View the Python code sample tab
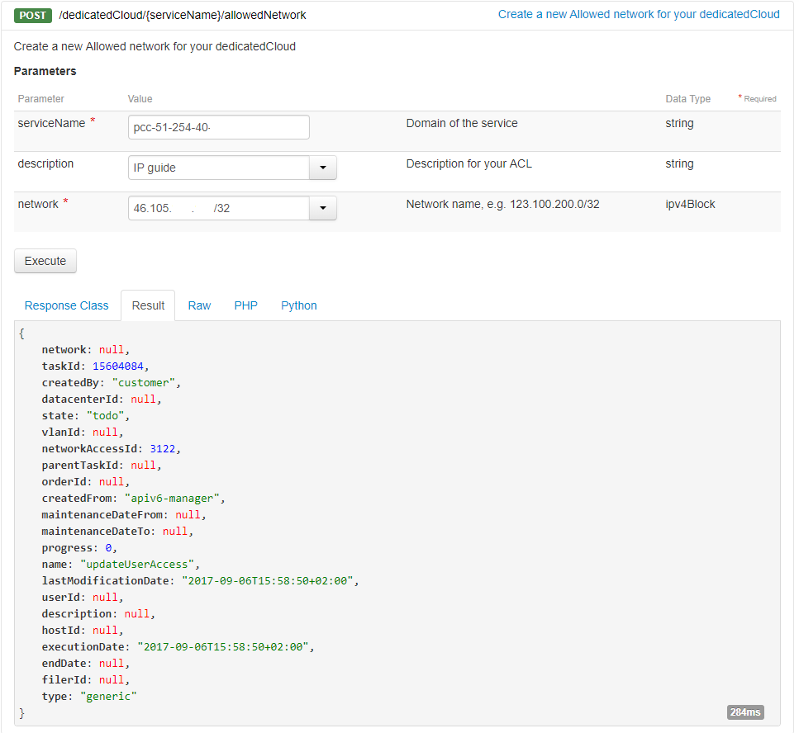The width and height of the screenshot is (799, 733). [x=298, y=305]
